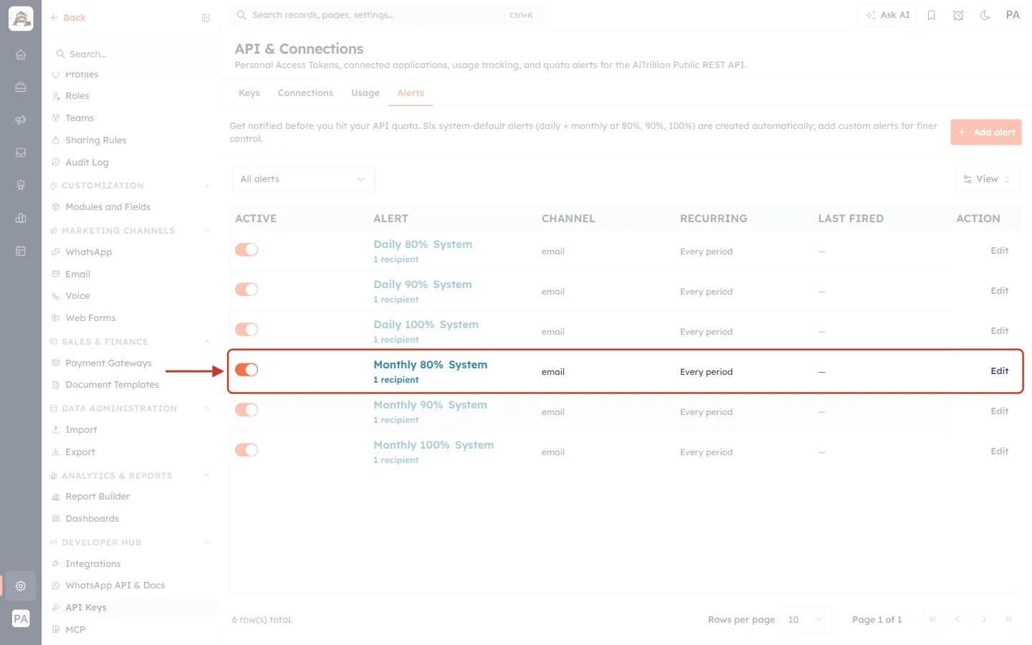Go Back from settings sidebar
The image size is (1032, 645).
(x=68, y=18)
